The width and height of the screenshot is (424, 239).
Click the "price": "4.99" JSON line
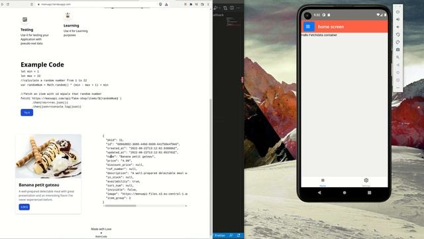click(119, 161)
